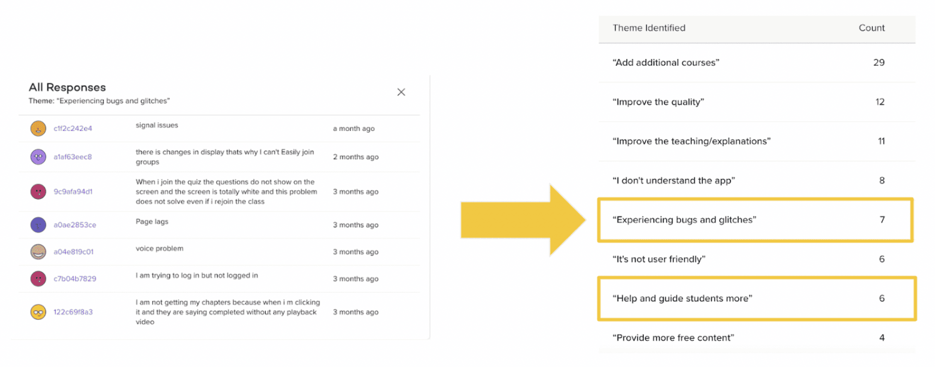Click the orange avatar for c1f2c242e4
Viewport: 935px width, 367px height.
pos(38,128)
